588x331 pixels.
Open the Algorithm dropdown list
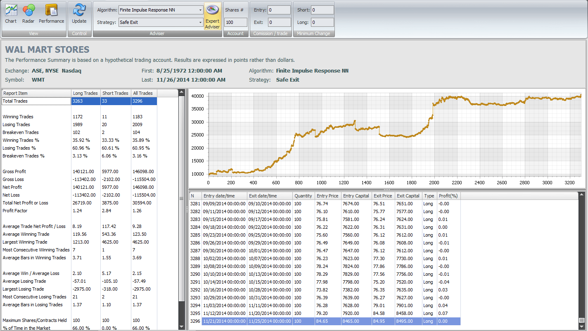click(x=201, y=10)
